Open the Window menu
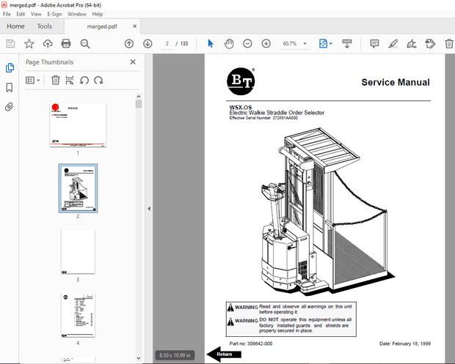The image size is (455, 364). click(77, 14)
